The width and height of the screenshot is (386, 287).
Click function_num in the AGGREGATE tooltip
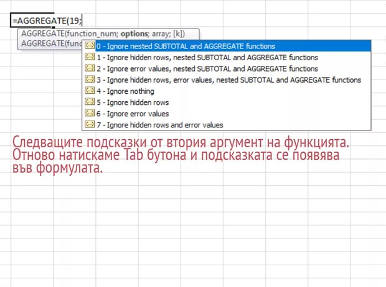[92, 34]
